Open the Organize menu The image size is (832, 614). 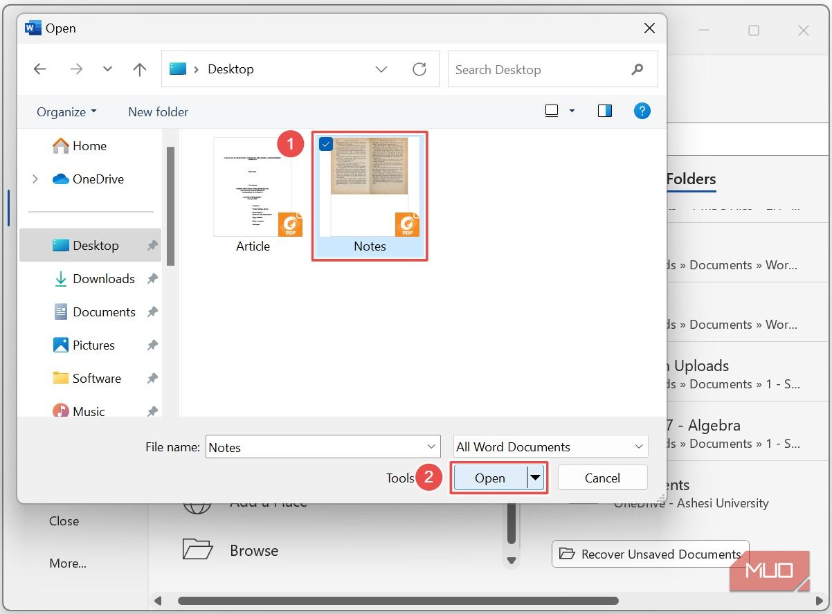pos(66,111)
